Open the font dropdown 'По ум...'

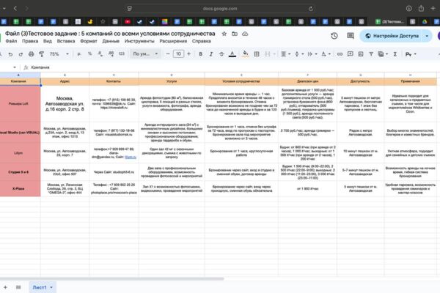145,53
